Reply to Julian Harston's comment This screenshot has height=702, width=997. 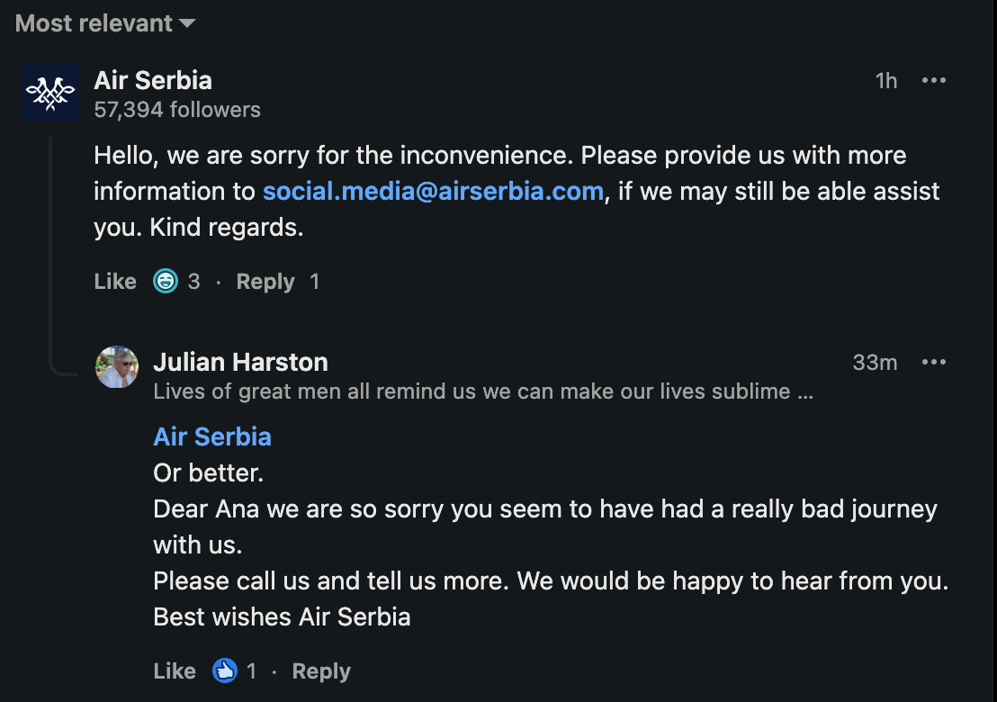point(321,671)
